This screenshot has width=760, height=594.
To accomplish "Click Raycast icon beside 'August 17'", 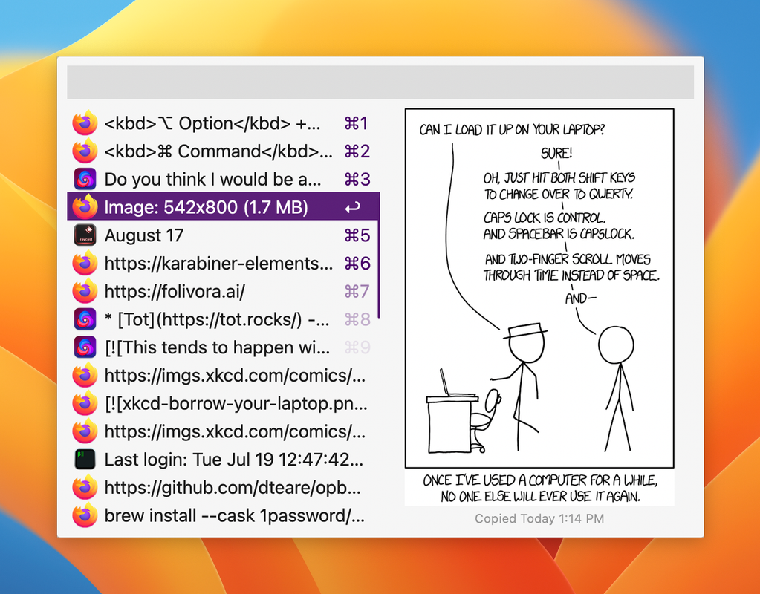I will pos(85,235).
